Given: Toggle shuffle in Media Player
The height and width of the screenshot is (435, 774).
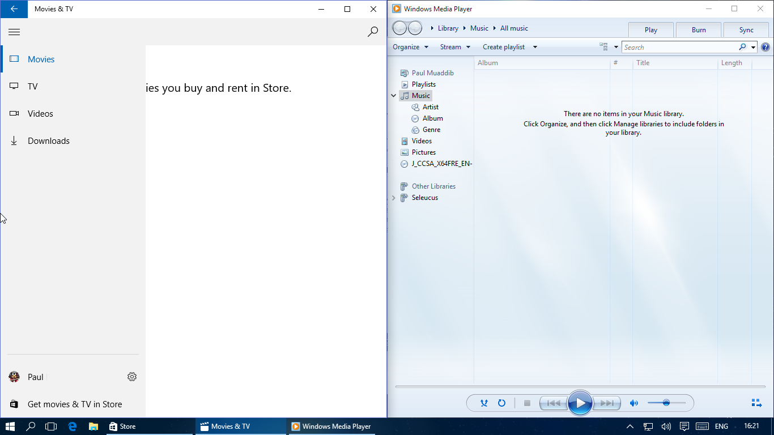Looking at the screenshot, I should point(484,403).
